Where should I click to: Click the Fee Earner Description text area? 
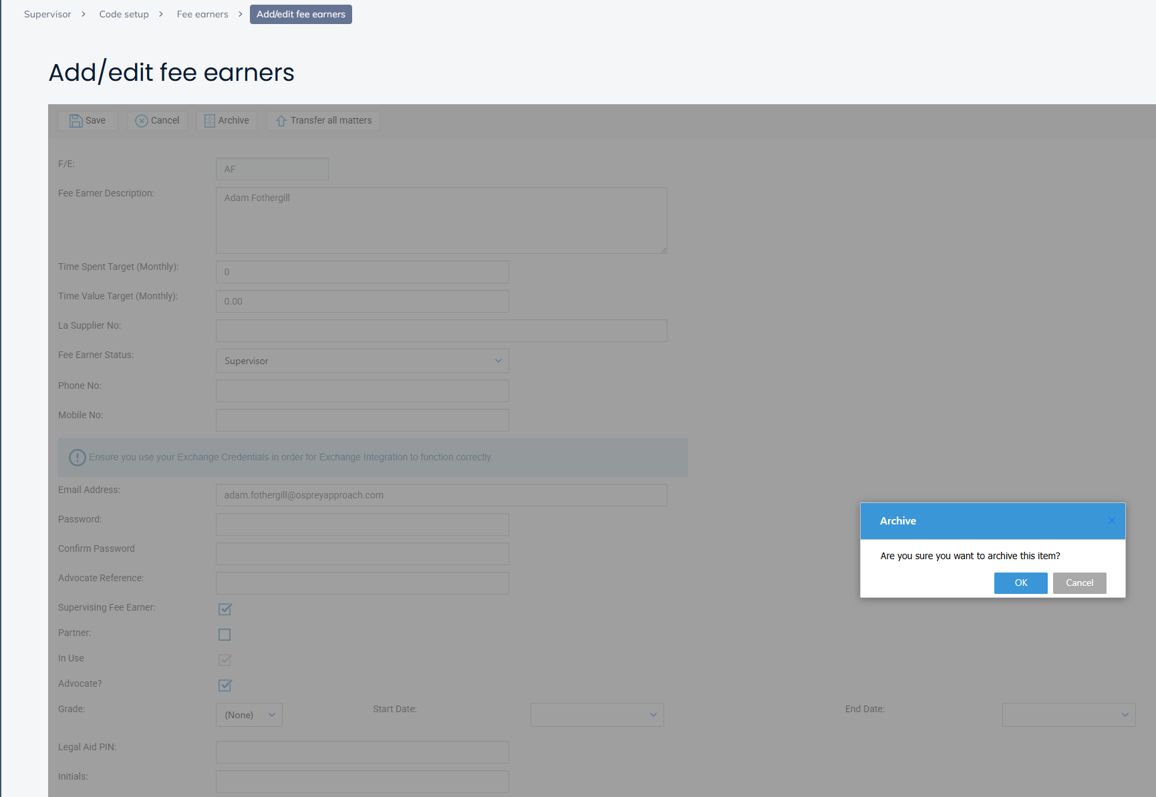tap(441, 220)
